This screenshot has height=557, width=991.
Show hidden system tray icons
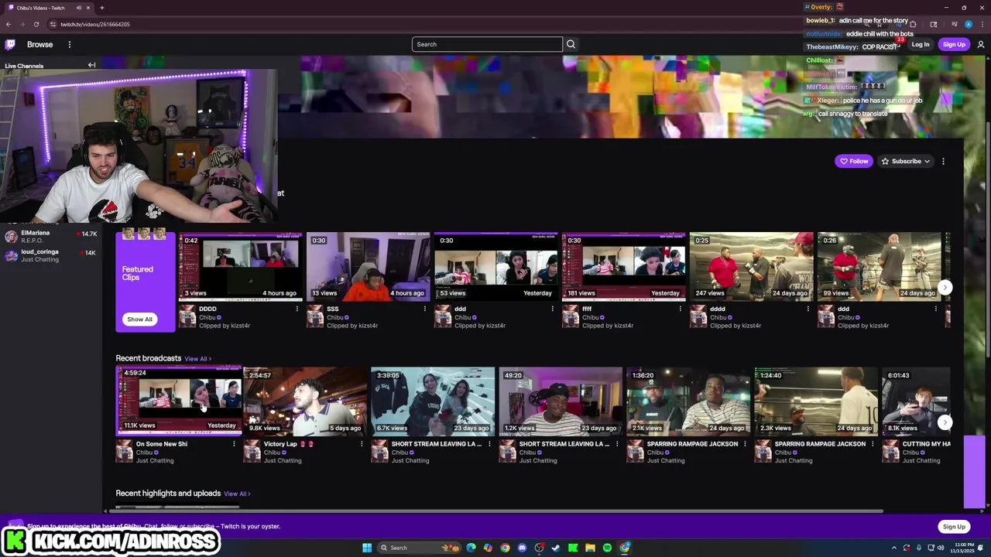[x=893, y=548]
